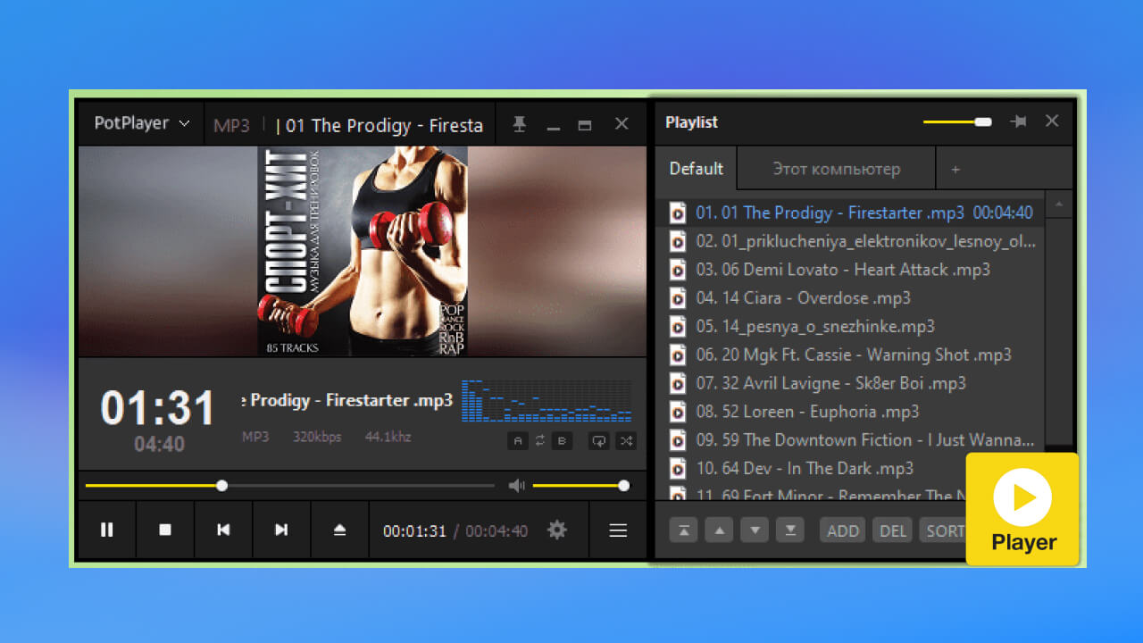Click file icon of Avril Lavigne track
Viewport: 1143px width, 643px height.
coord(678,383)
